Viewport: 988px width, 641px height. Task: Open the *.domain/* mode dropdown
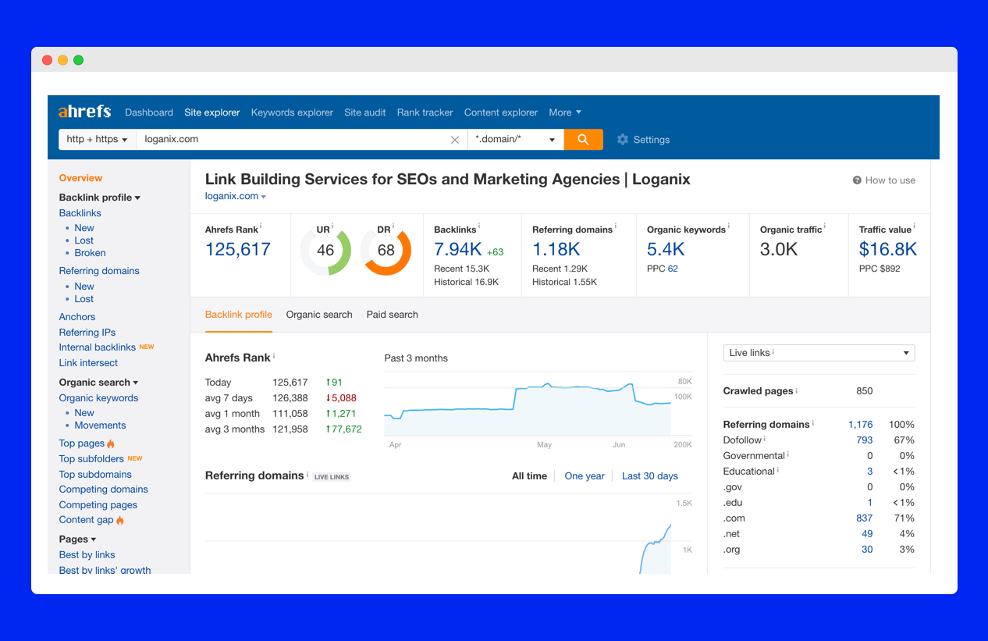coord(515,139)
